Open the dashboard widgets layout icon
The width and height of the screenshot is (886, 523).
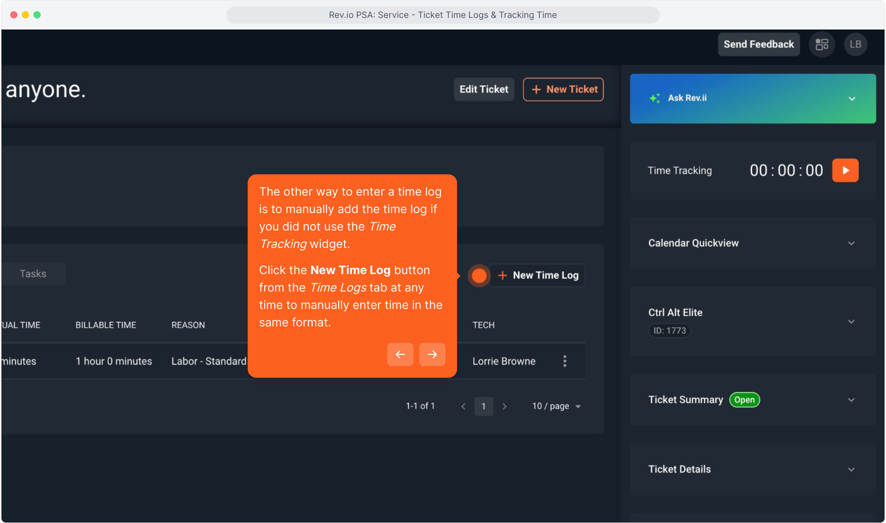822,45
